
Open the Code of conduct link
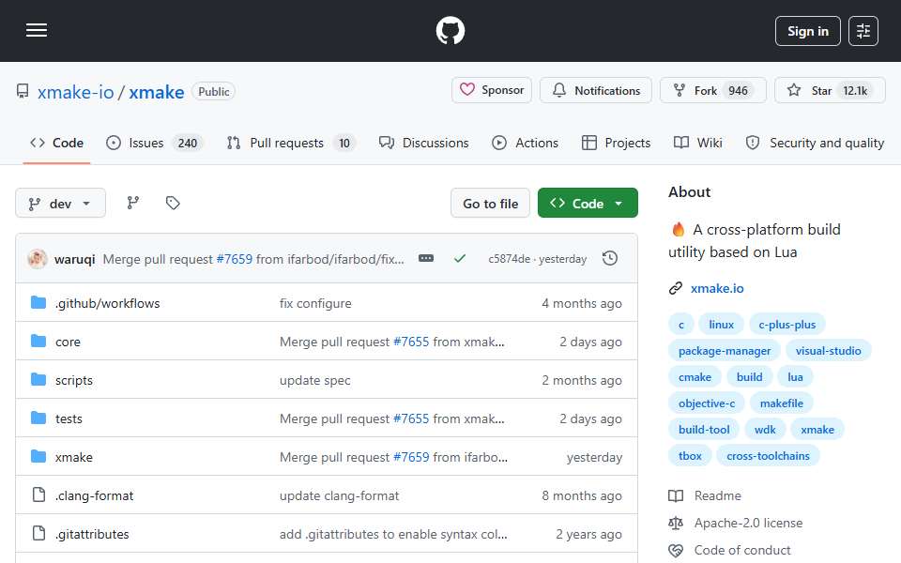(730, 551)
